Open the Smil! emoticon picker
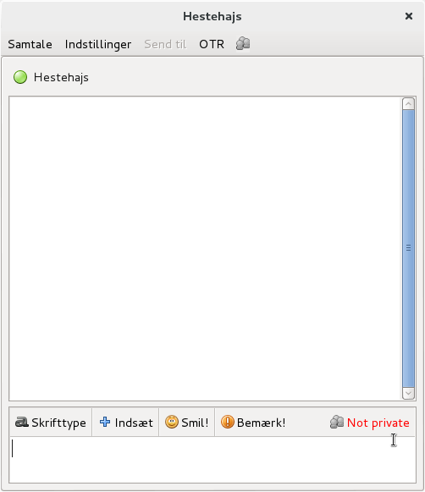This screenshot has height=492, width=425. 187,423
